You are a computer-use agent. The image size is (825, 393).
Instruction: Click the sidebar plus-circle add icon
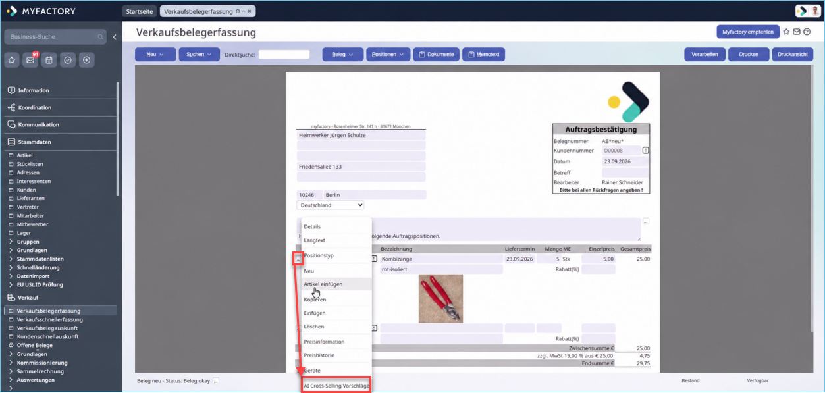point(86,60)
